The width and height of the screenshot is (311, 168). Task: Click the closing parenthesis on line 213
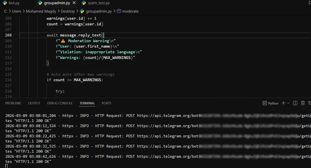(x=48, y=63)
